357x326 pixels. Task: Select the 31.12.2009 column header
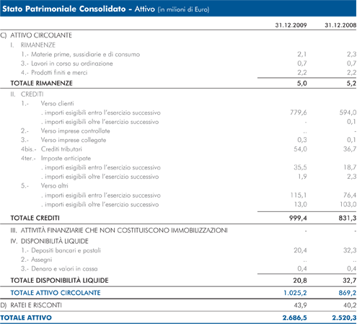click(291, 25)
